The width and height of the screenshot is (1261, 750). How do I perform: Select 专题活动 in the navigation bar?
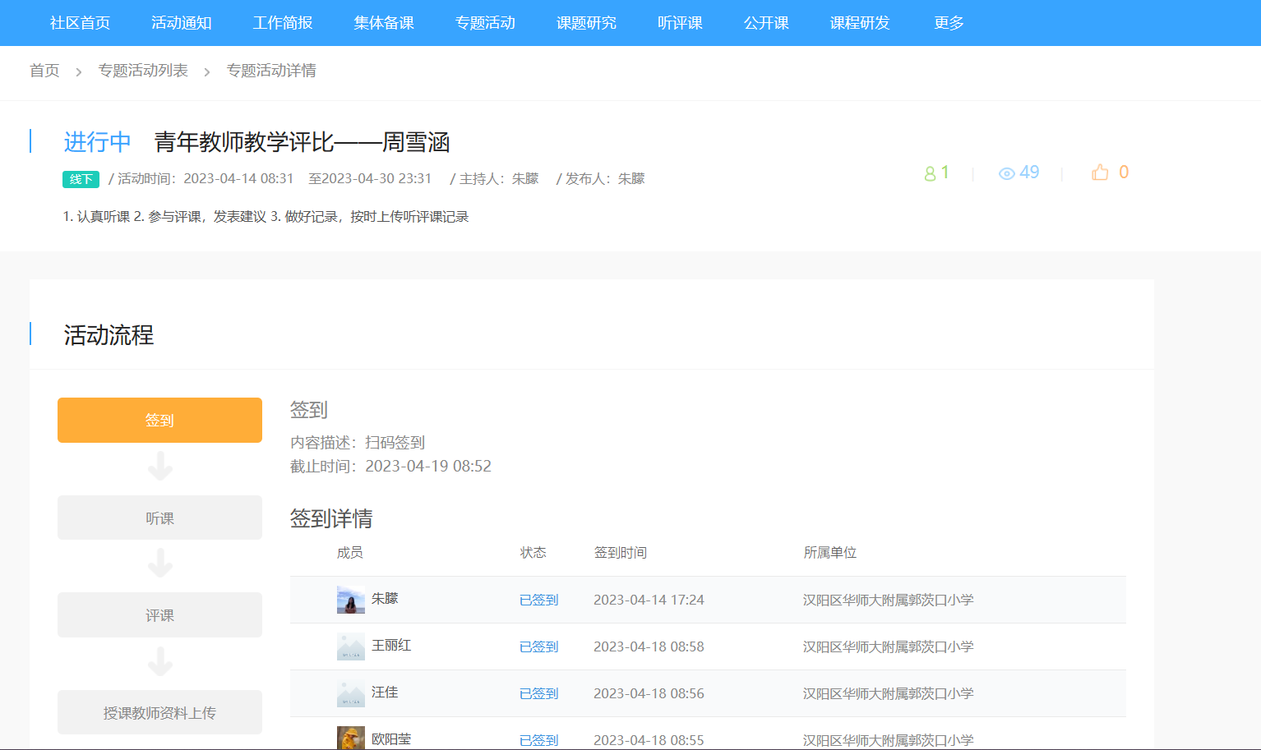485,23
